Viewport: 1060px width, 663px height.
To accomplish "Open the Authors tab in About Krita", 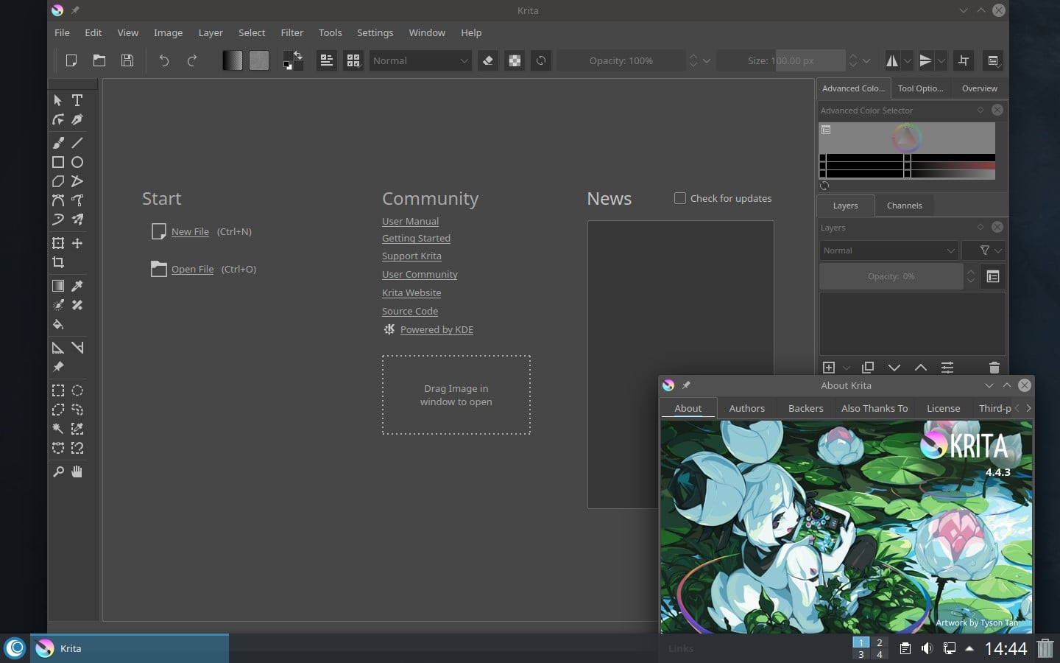I will pyautogui.click(x=746, y=408).
